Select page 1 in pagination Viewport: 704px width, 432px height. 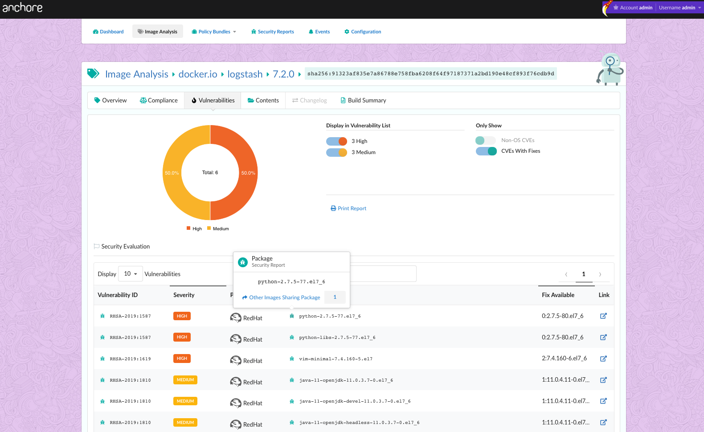click(x=584, y=274)
